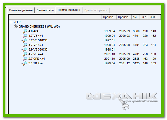Screen dimensions: 167x120
Task: Click the л.с. column header
Action: (x=144, y=17)
